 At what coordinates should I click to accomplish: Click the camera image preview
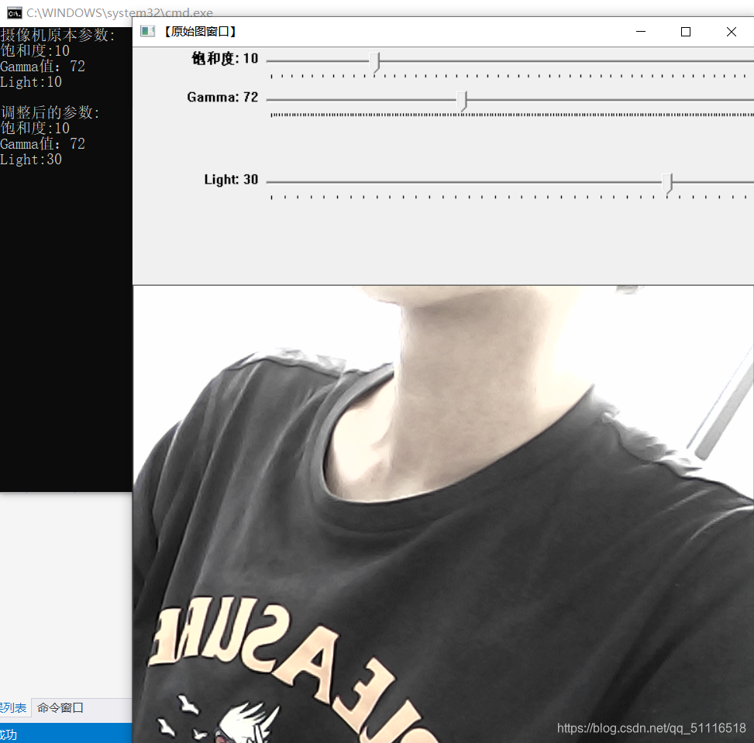coord(443,514)
